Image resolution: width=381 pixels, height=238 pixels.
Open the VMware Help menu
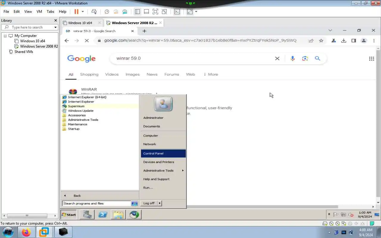[63, 12]
